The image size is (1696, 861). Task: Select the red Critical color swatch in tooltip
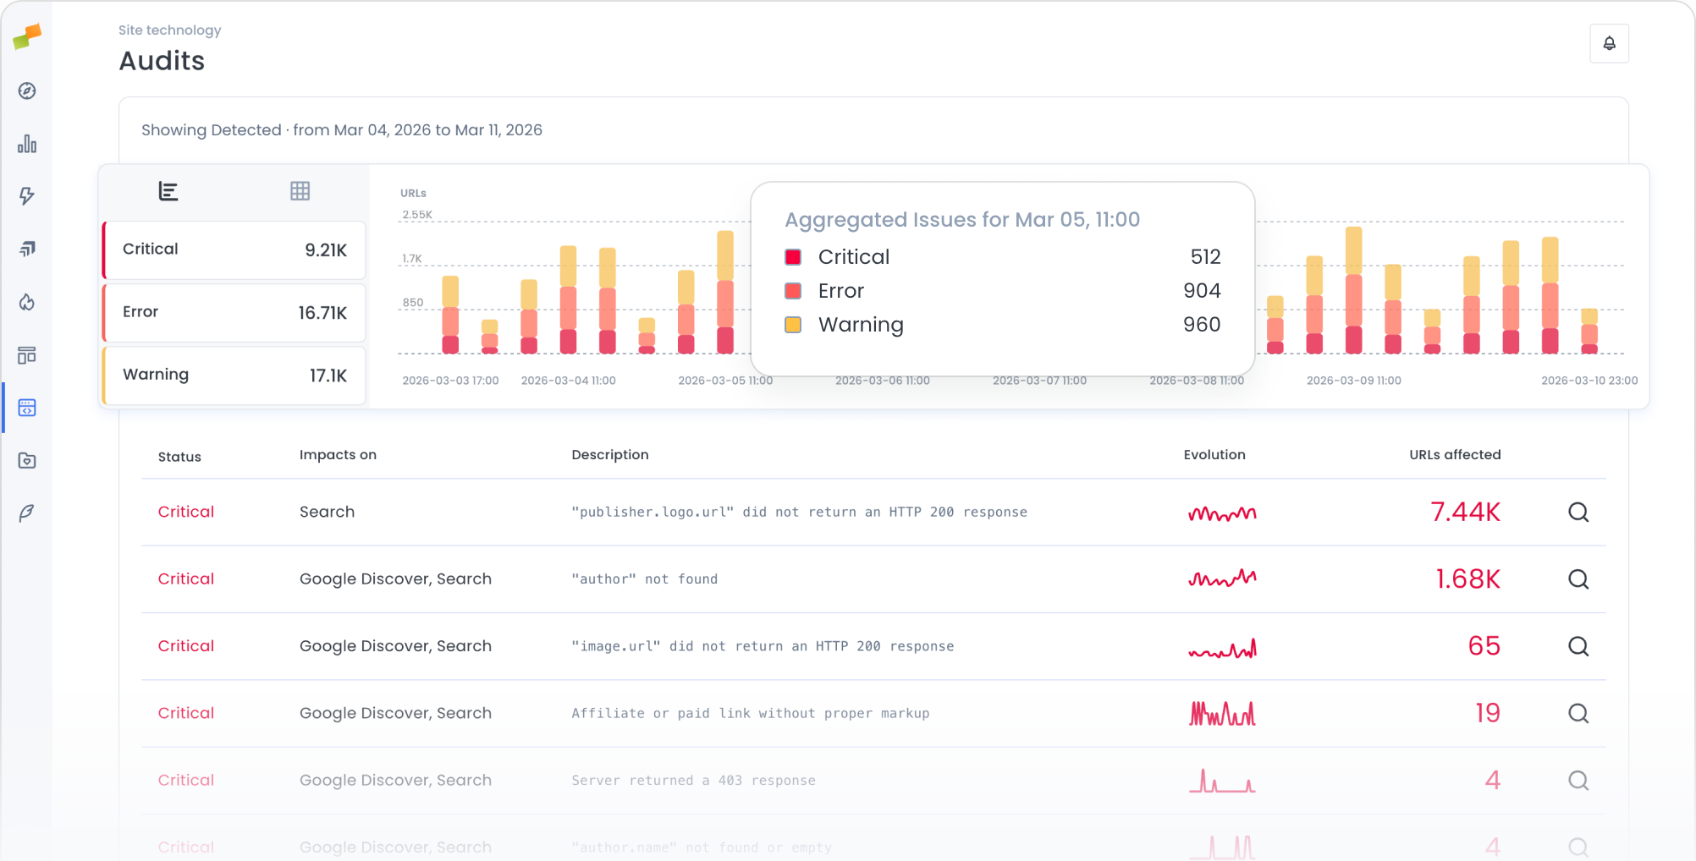point(792,256)
